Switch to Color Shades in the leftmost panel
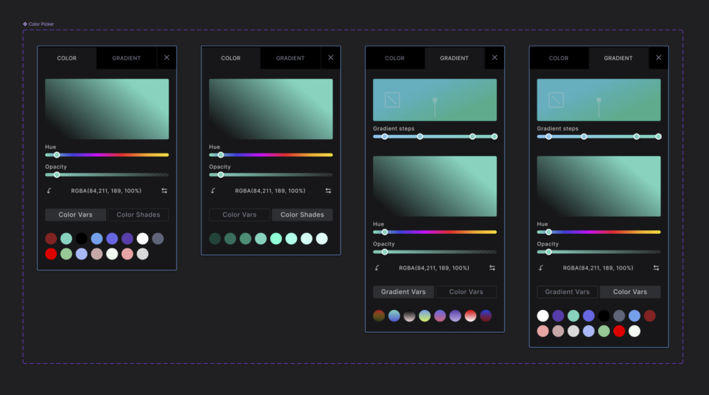709x395 pixels. pyautogui.click(x=138, y=215)
